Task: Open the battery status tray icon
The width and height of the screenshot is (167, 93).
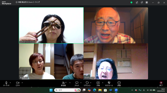Action: (x=154, y=90)
